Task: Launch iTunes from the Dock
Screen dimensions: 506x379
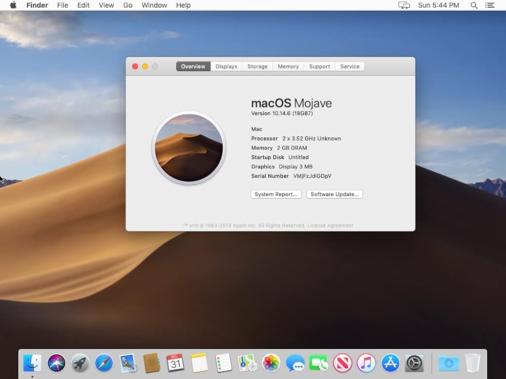Action: 366,363
